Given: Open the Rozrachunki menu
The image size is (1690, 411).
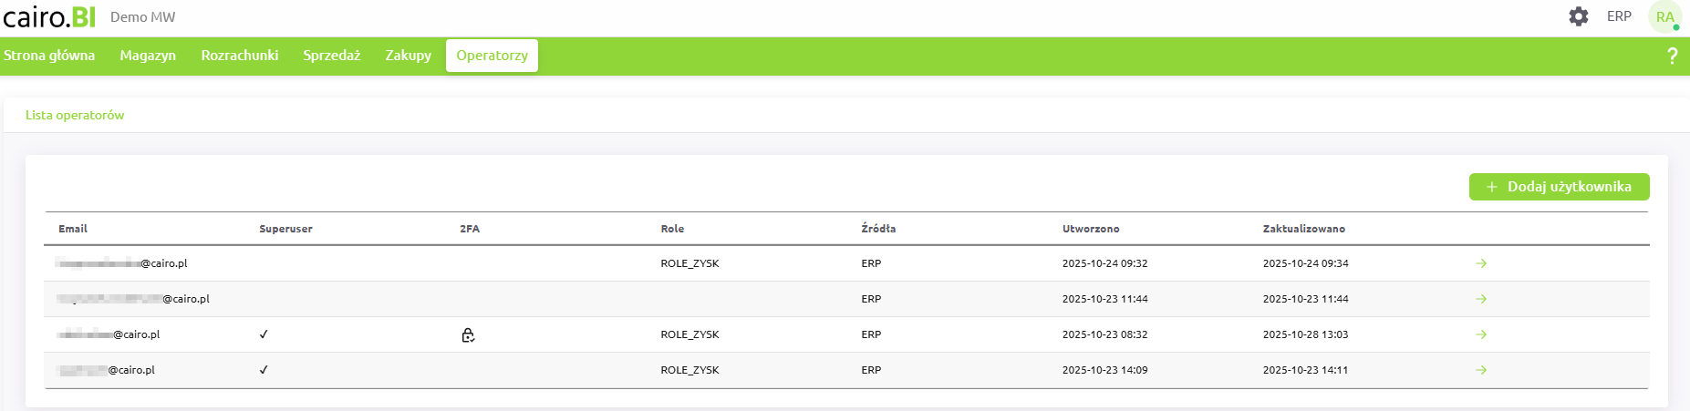Looking at the screenshot, I should pyautogui.click(x=240, y=56).
